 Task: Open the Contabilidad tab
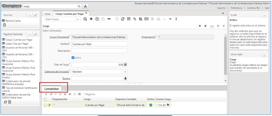click(x=51, y=89)
